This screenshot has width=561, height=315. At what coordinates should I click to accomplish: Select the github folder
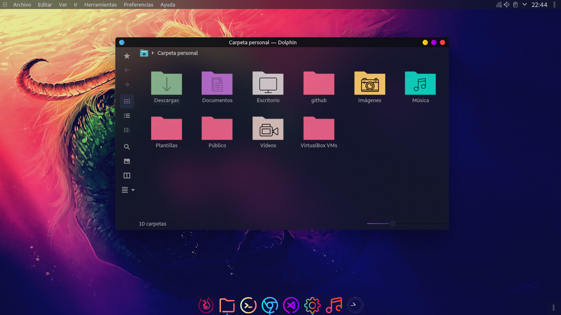(x=319, y=87)
